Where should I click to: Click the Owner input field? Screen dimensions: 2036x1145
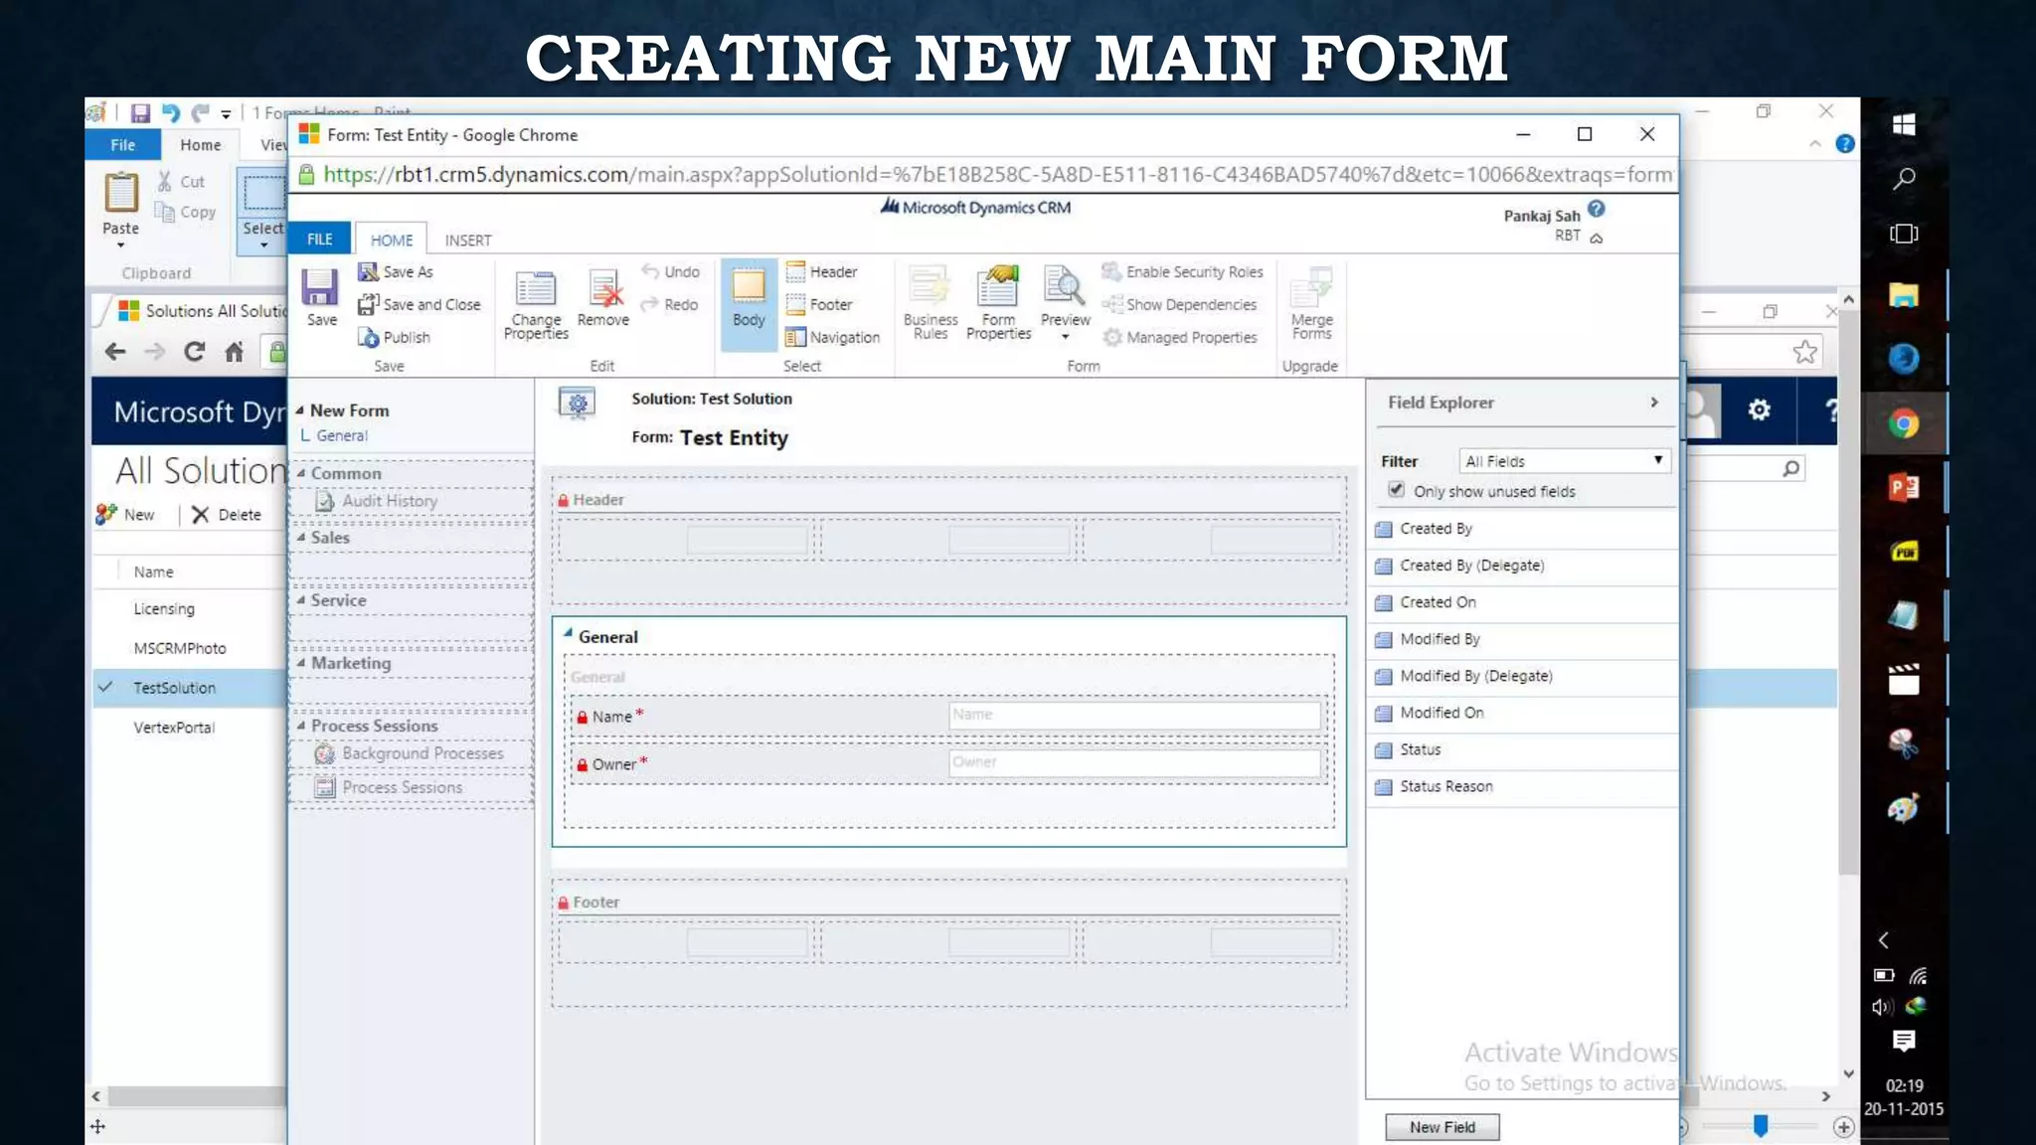click(1134, 762)
